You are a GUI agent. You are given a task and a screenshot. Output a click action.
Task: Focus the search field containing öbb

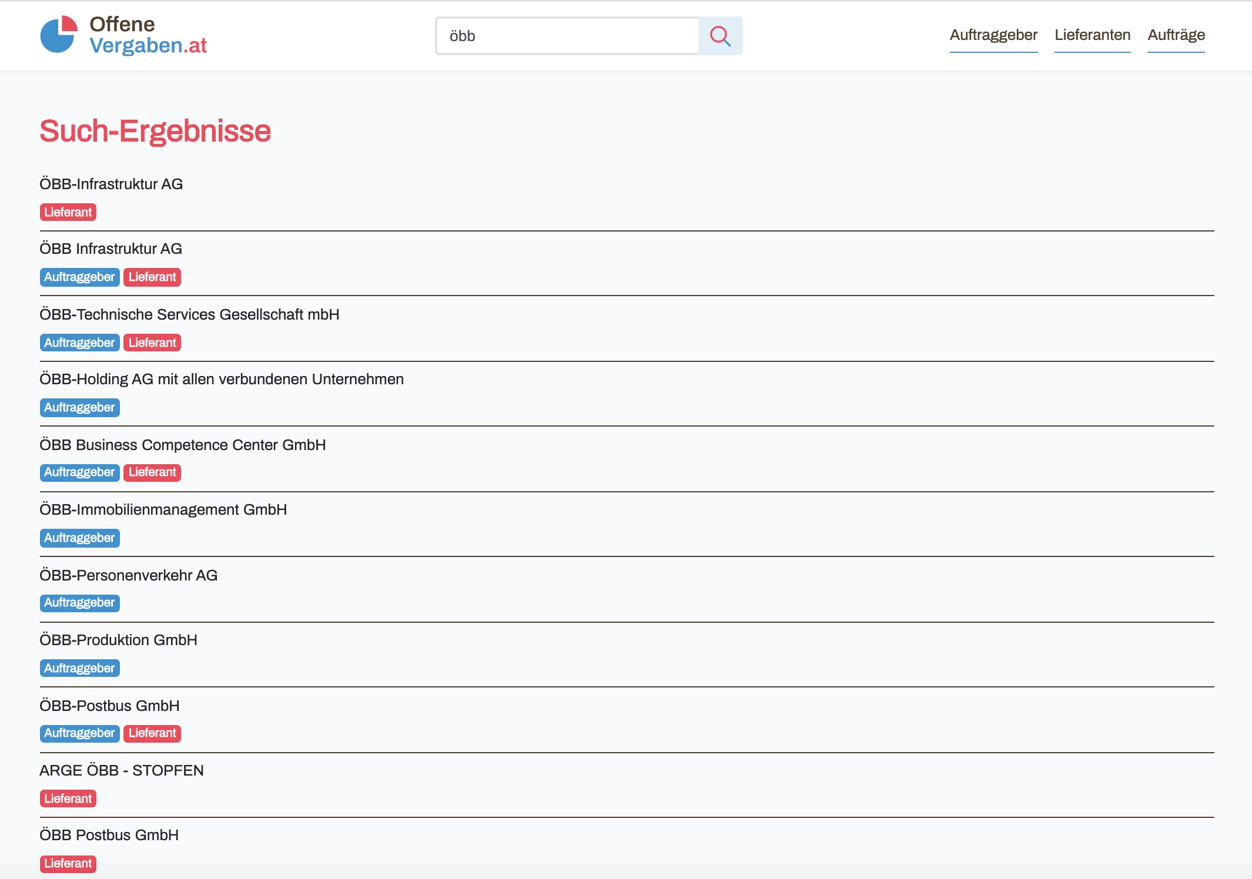click(567, 36)
